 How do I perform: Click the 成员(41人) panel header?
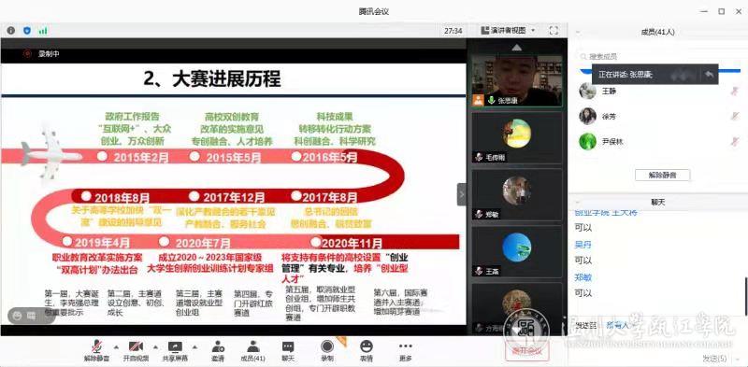coord(658,33)
